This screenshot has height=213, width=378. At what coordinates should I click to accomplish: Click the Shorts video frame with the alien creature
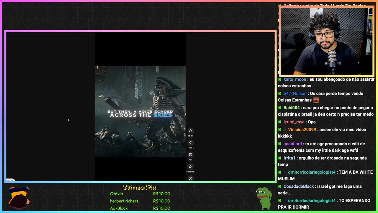(140, 112)
